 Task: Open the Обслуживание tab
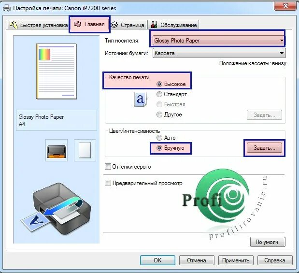pos(173,25)
